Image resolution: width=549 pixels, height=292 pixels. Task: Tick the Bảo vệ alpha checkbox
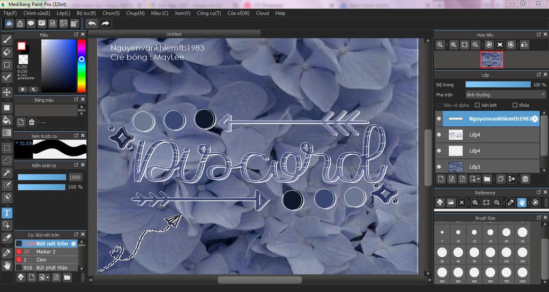click(440, 105)
